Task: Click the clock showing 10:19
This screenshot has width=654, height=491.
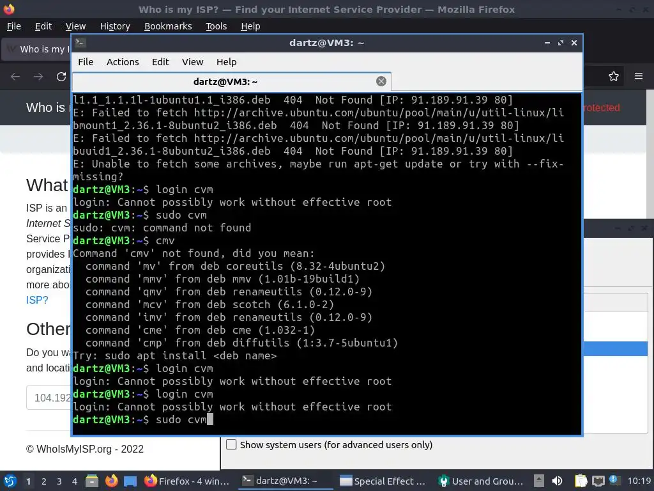Action: (639, 481)
